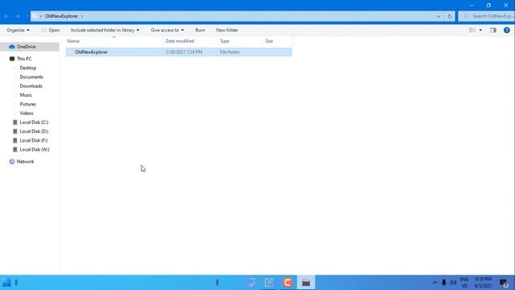Go back with the Back arrow
Image resolution: width=515 pixels, height=290 pixels.
click(x=6, y=16)
